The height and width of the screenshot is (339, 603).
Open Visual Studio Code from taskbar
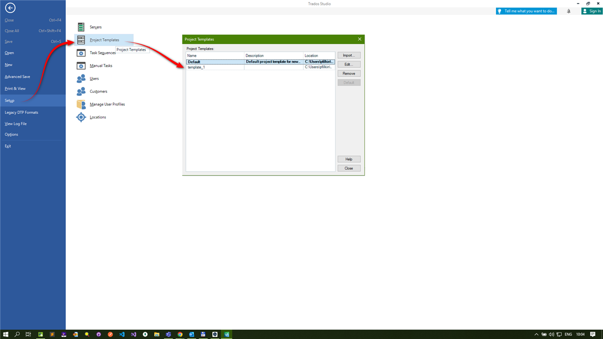(122, 334)
